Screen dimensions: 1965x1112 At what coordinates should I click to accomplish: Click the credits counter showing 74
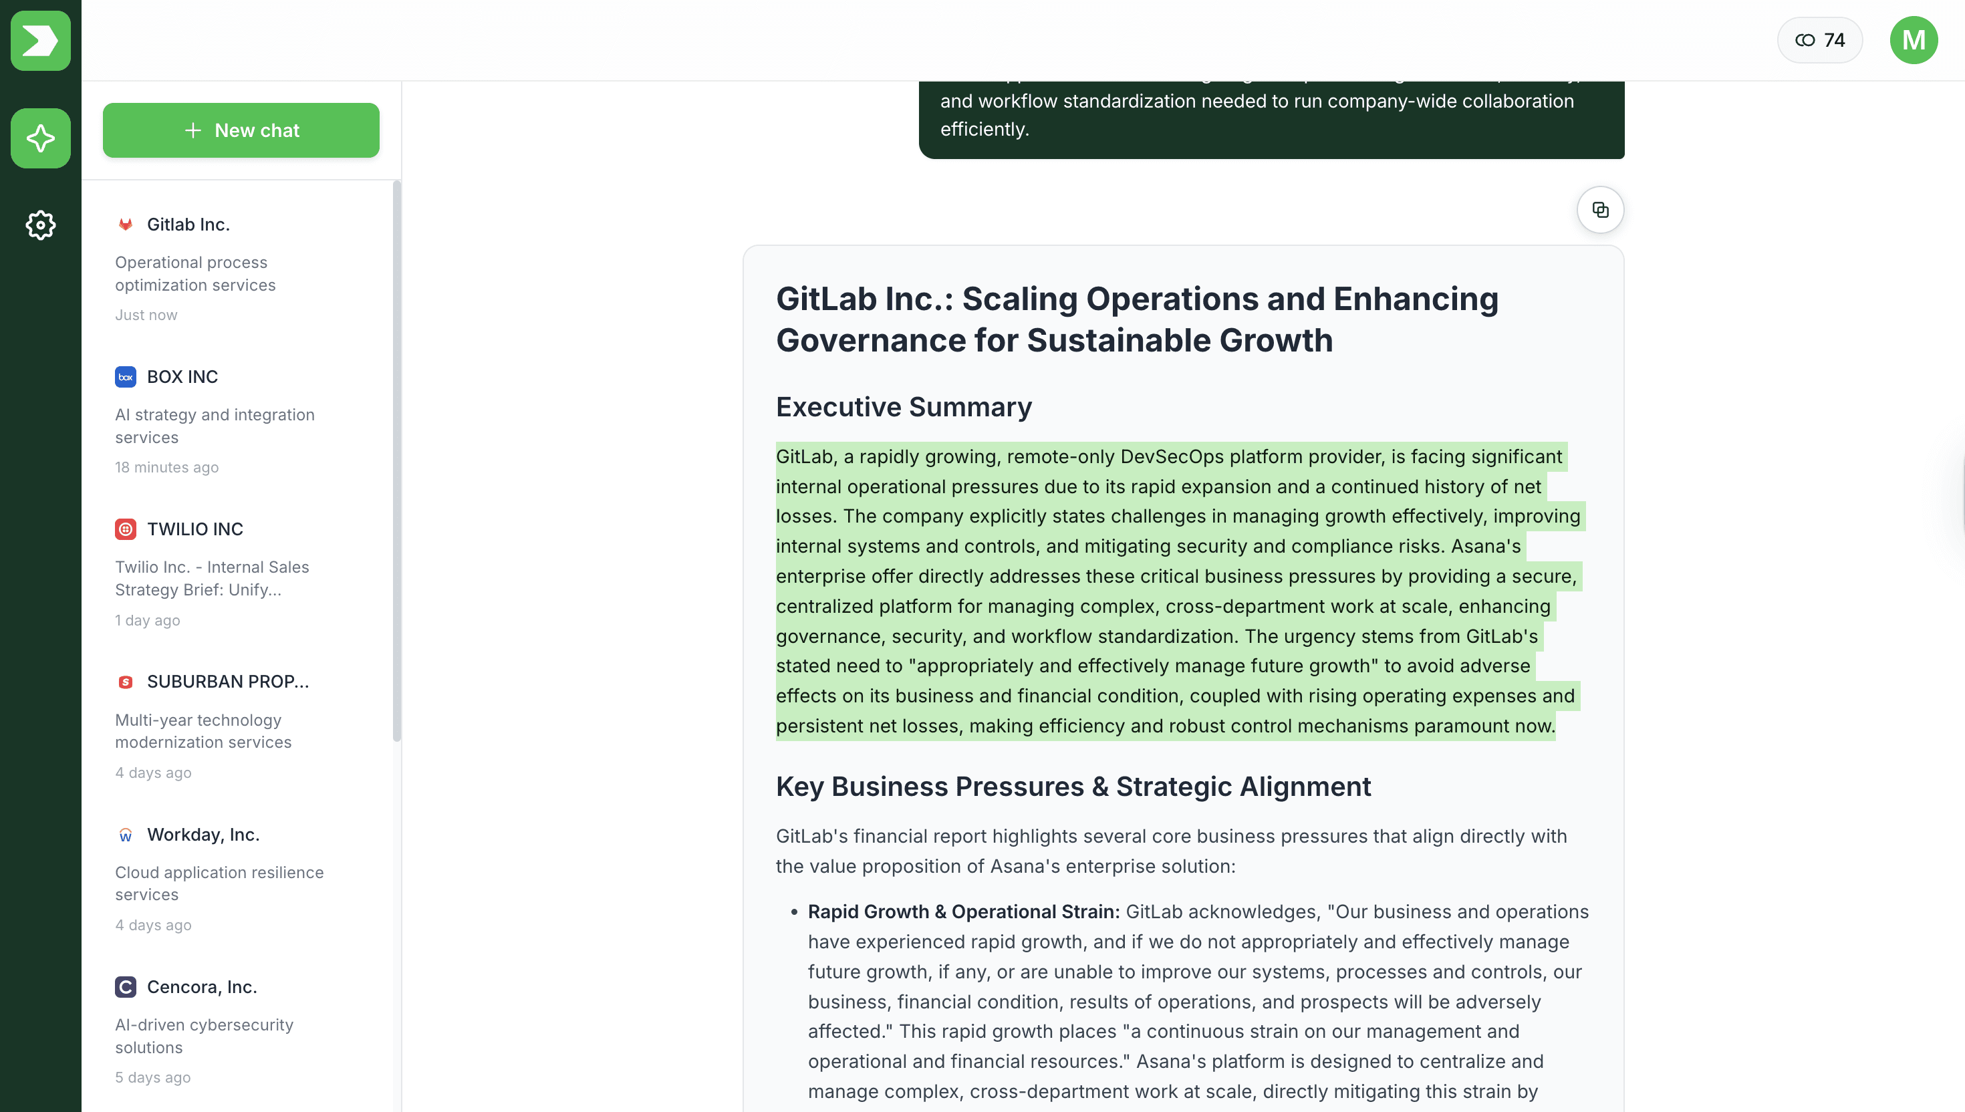click(1819, 41)
